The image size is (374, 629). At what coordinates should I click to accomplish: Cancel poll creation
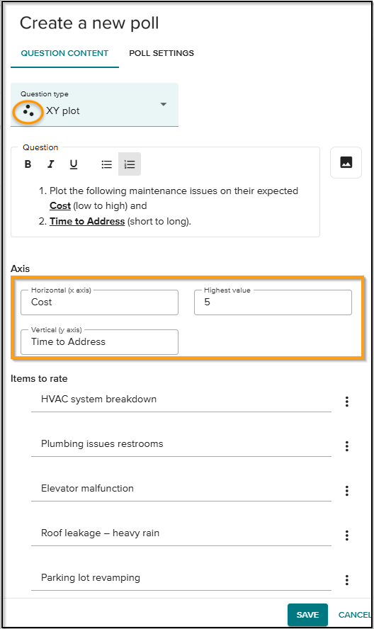[354, 615]
